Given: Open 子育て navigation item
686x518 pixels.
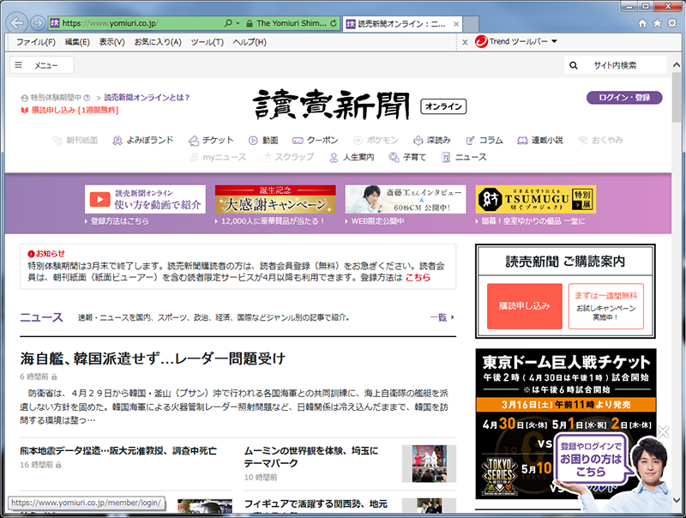Looking at the screenshot, I should (x=407, y=157).
